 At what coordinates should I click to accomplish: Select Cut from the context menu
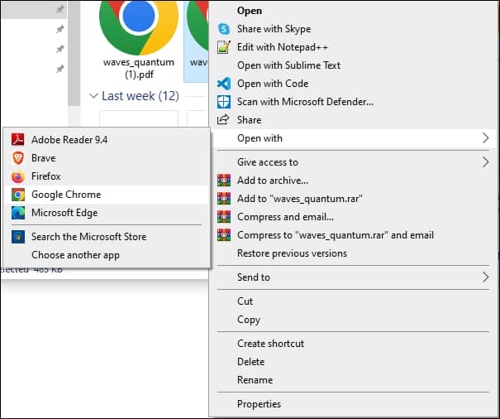(x=353, y=301)
